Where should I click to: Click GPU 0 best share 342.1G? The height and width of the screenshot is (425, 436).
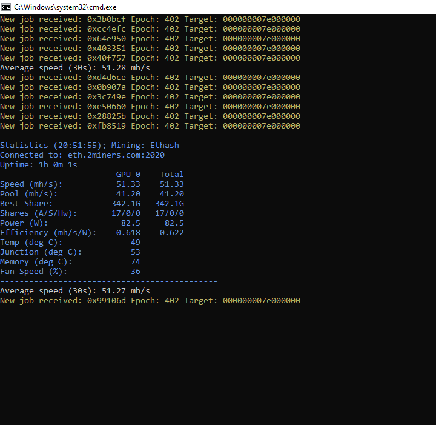click(126, 204)
